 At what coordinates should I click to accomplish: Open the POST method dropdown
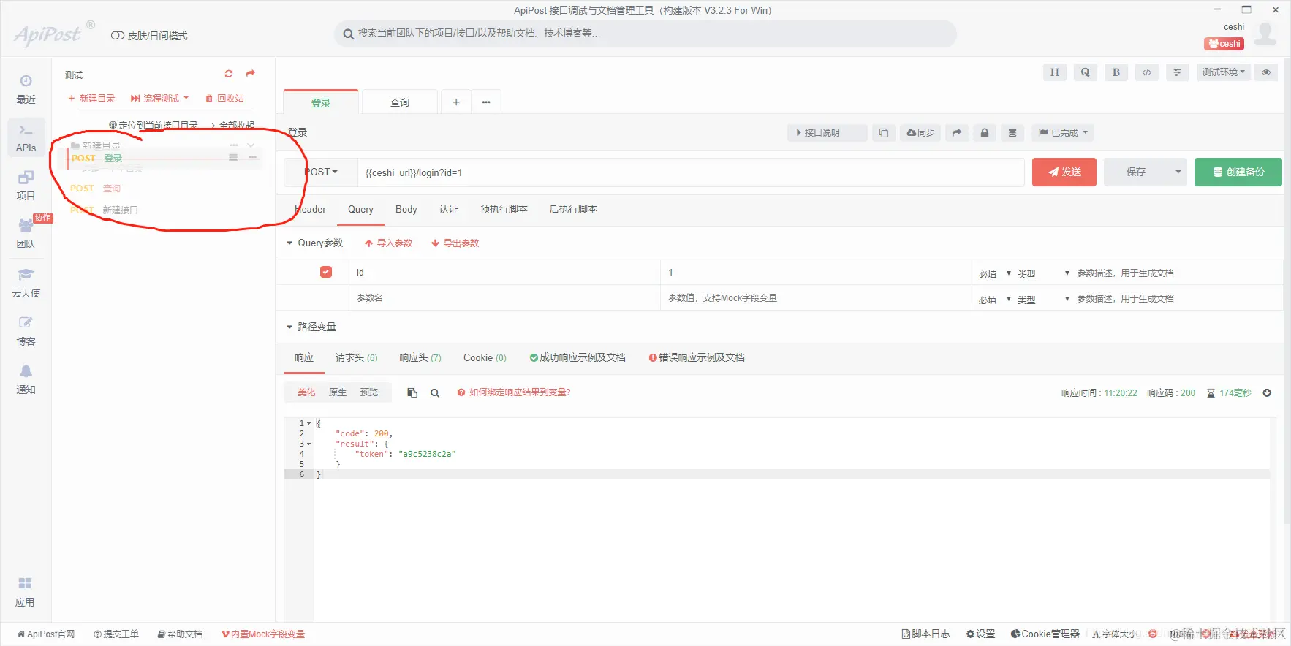coord(321,172)
